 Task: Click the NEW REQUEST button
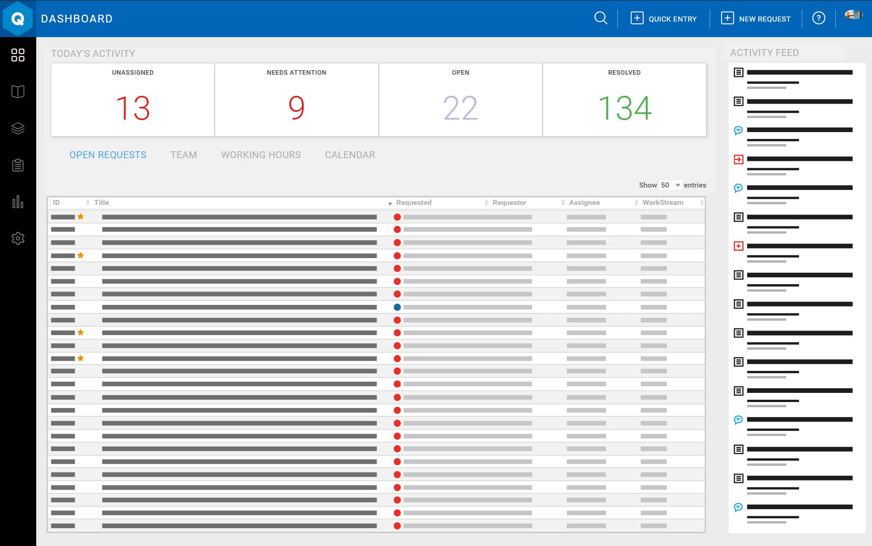coord(755,18)
